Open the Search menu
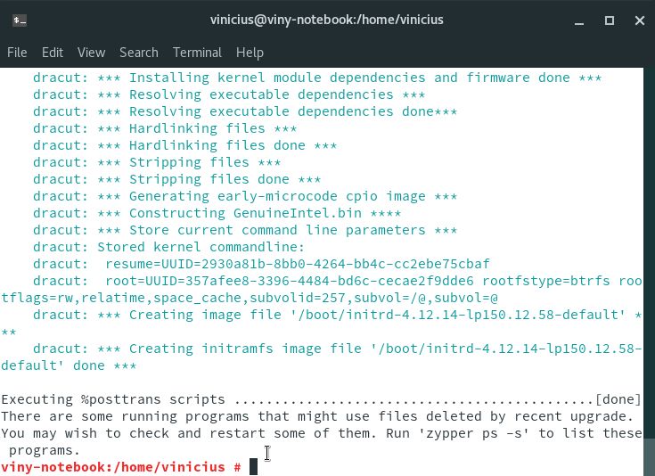The width and height of the screenshot is (655, 476). tap(139, 53)
